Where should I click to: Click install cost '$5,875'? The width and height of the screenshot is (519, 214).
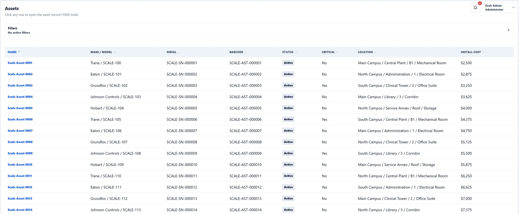[x=466, y=165]
